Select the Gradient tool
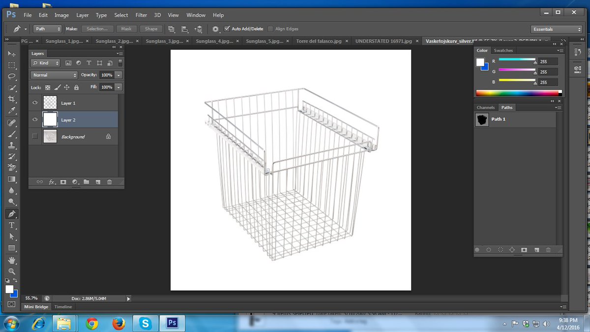This screenshot has height=332, width=590. (12, 179)
